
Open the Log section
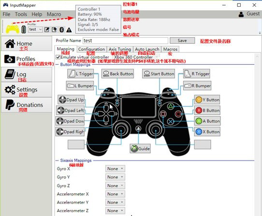point(27,75)
